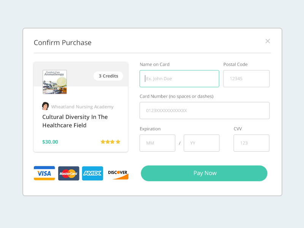This screenshot has height=228, width=304.
Task: Click the Discover card logo
Action: 118,173
